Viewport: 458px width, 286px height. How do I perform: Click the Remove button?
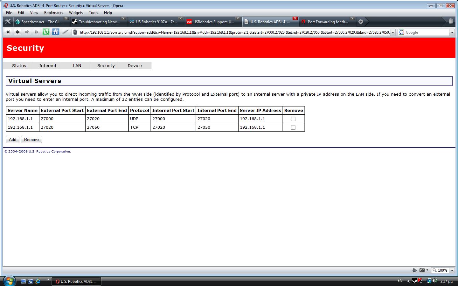coord(31,140)
